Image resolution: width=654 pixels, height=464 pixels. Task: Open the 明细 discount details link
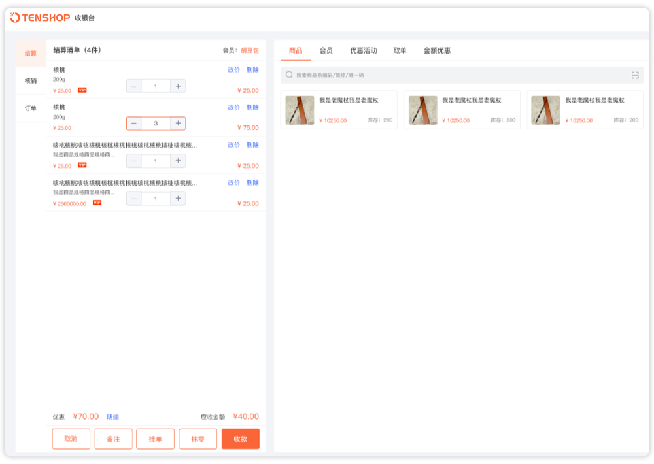pyautogui.click(x=113, y=417)
